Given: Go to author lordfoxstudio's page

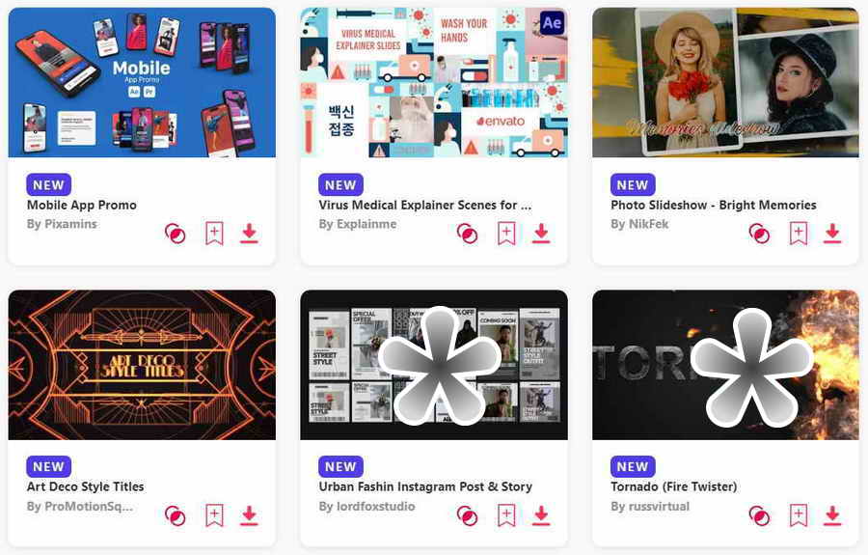Looking at the screenshot, I should tap(366, 507).
